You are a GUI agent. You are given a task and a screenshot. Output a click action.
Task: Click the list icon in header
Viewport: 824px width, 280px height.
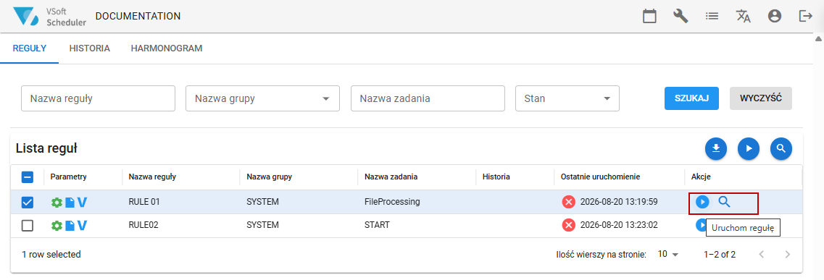(x=712, y=16)
